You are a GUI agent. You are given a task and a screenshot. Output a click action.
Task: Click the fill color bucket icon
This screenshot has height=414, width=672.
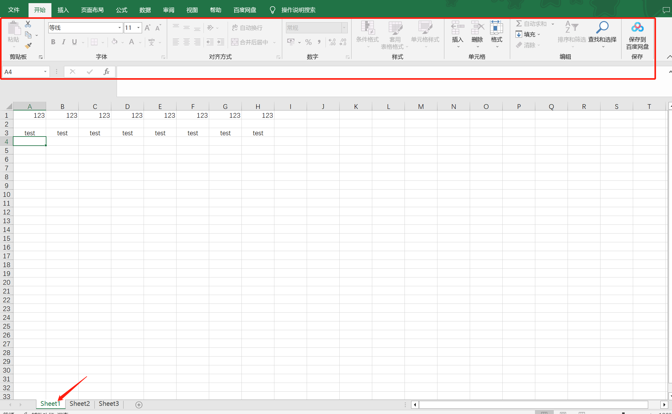click(x=115, y=42)
